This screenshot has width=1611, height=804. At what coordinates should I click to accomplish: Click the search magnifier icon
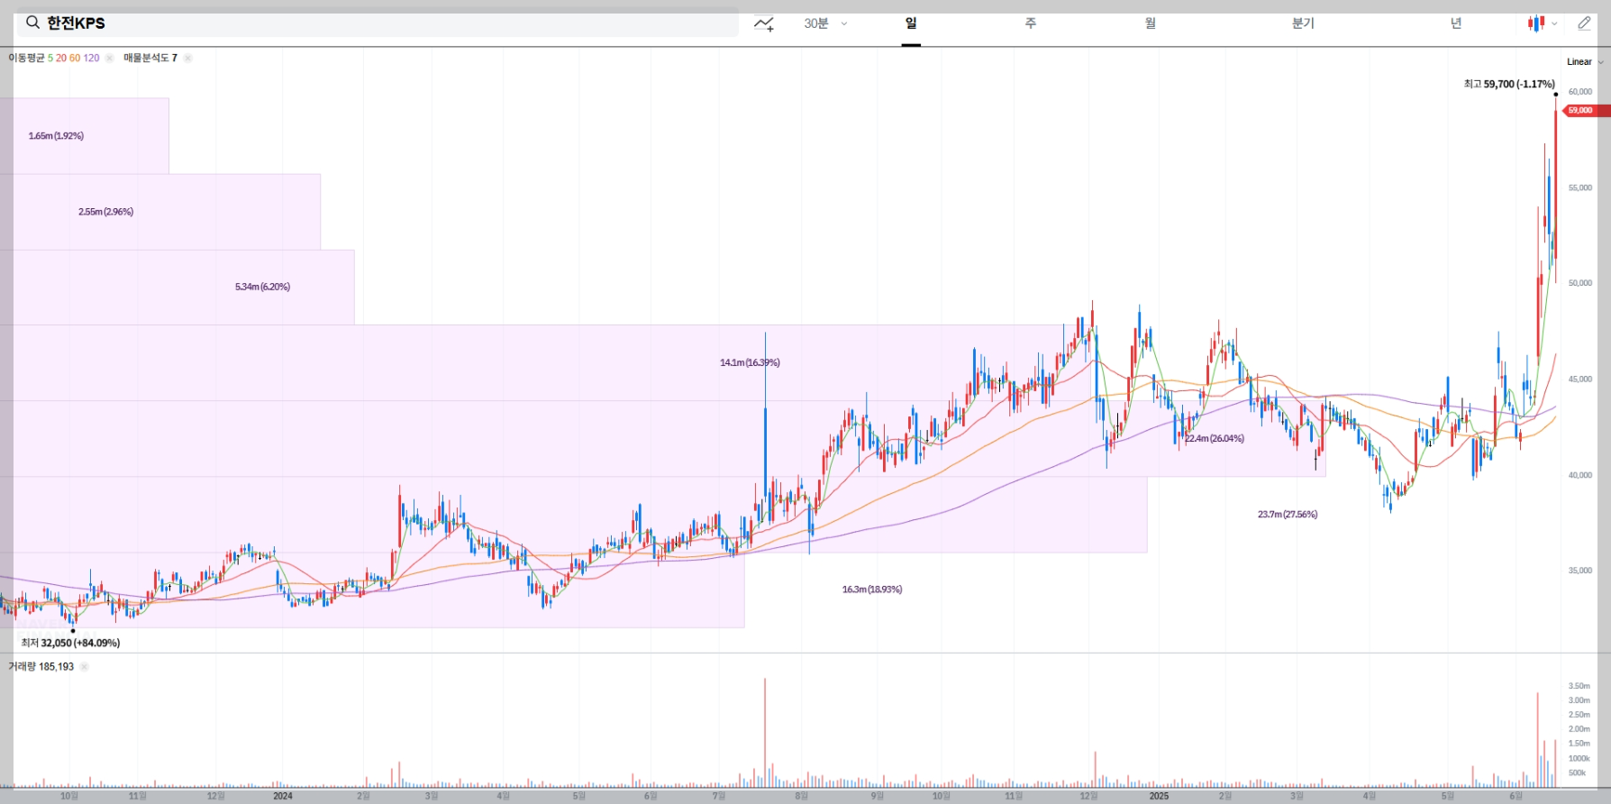[32, 23]
